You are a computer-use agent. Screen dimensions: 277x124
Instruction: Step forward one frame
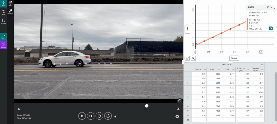108,116
